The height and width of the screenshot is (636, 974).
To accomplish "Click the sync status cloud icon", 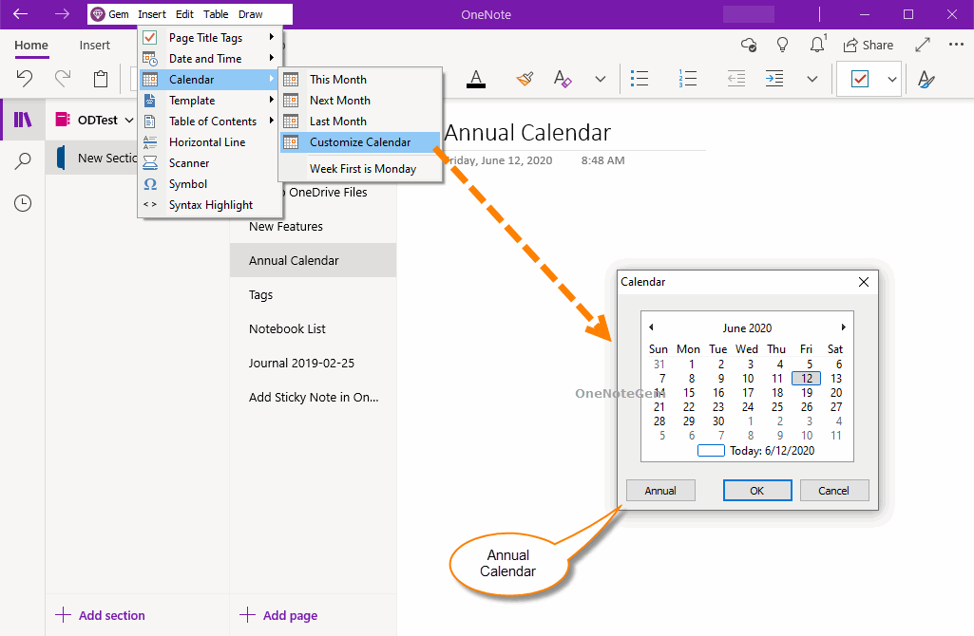I will click(x=749, y=45).
